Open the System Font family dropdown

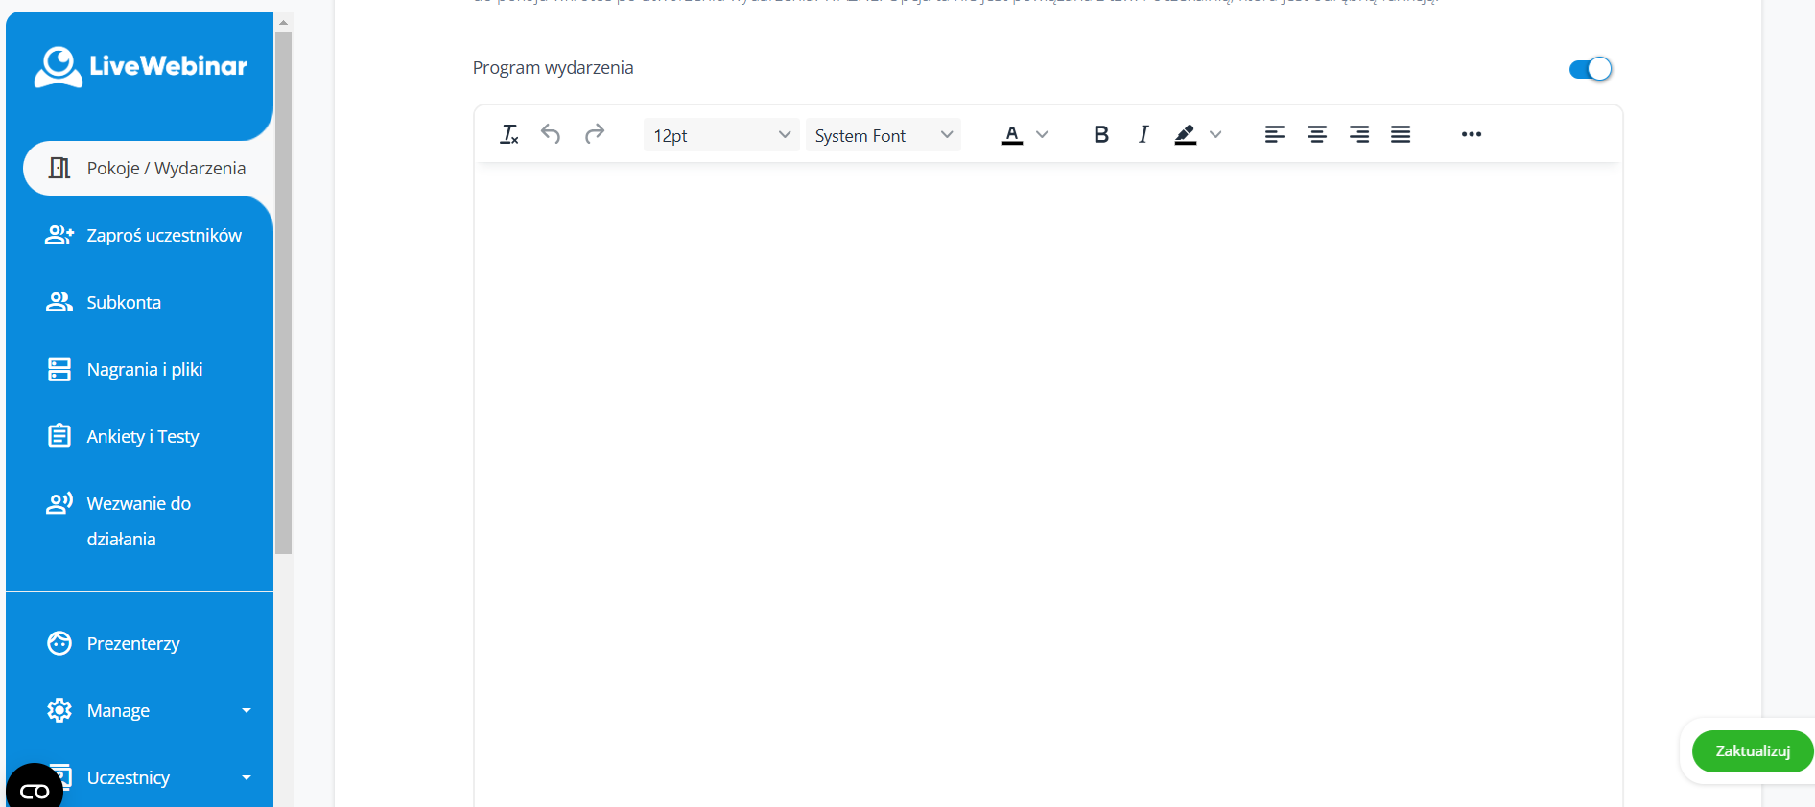click(883, 135)
